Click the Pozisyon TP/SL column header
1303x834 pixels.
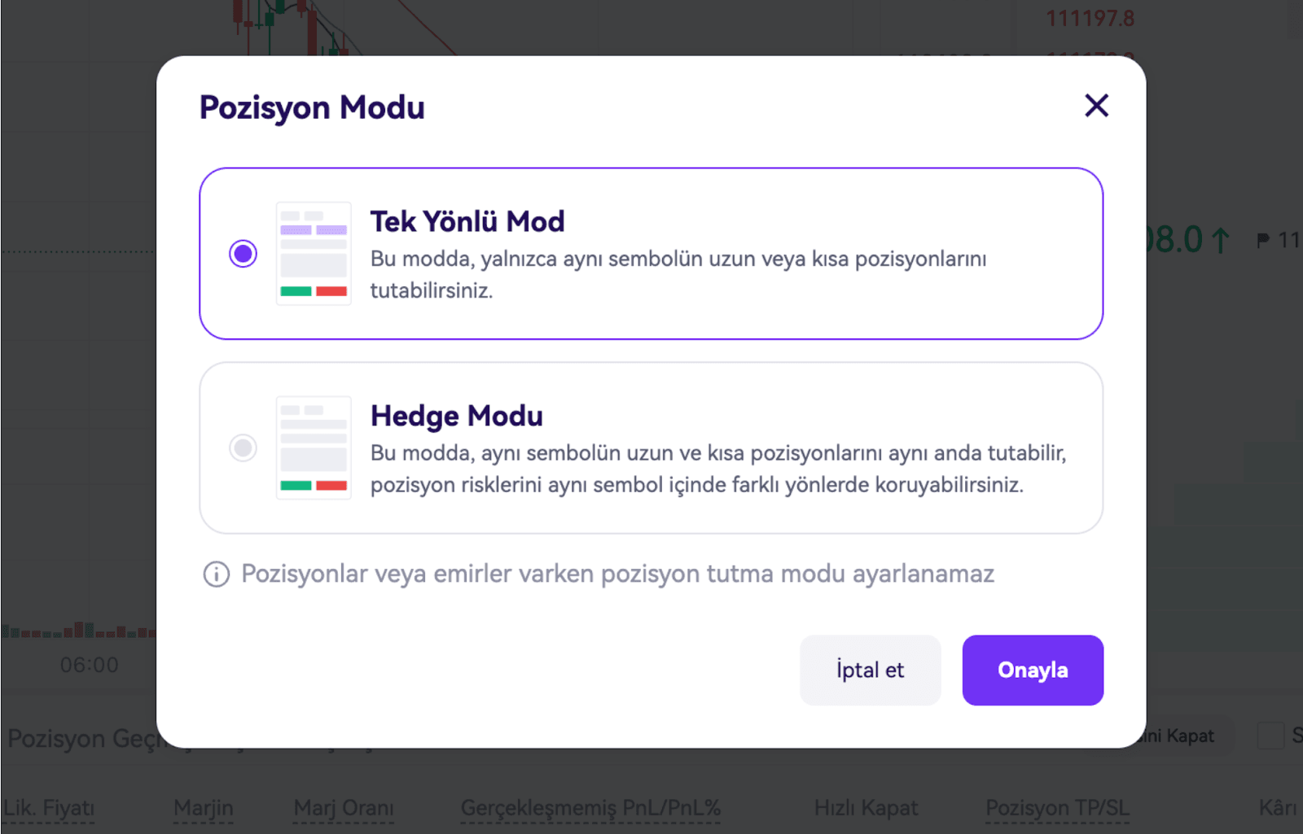(1057, 808)
